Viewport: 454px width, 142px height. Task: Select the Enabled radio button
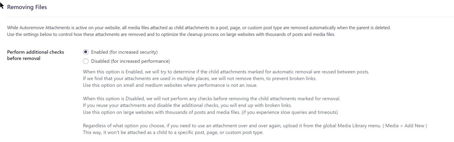pyautogui.click(x=86, y=52)
